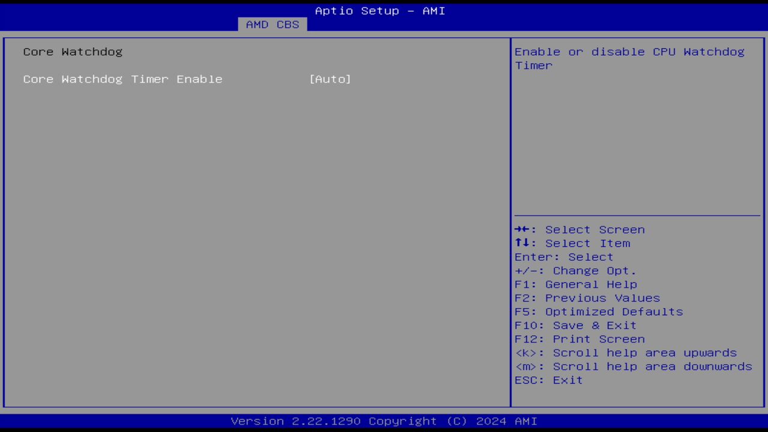Click the Core Watchdog section heading
The image size is (768, 432).
pos(73,52)
